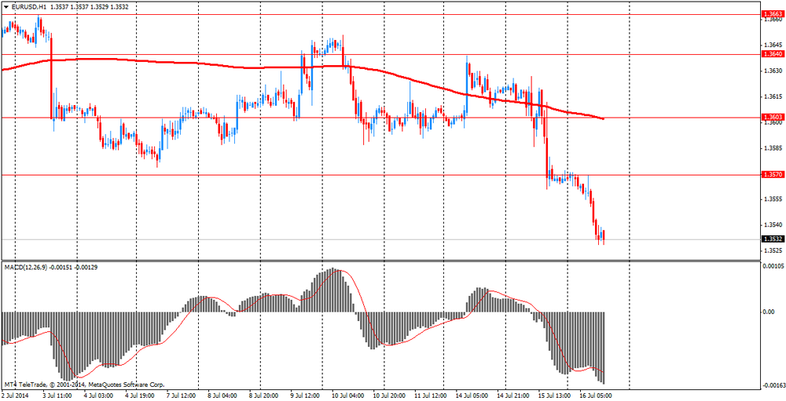Click the -0.00163 value on MACD scale
786x401 pixels.
tap(770, 385)
